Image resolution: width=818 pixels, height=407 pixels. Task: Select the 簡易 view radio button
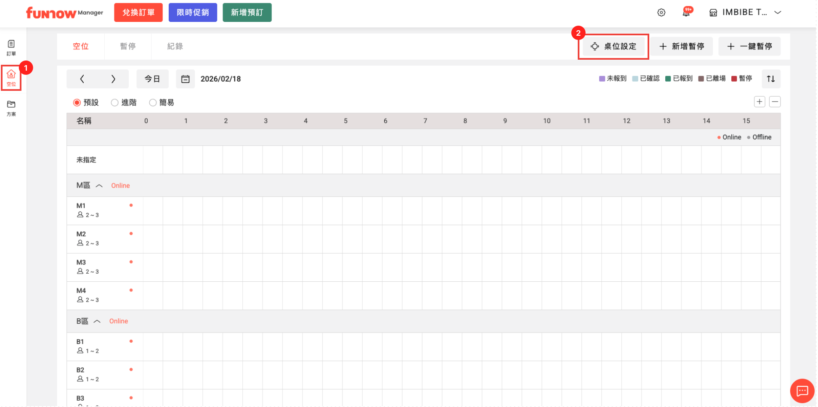pos(153,103)
